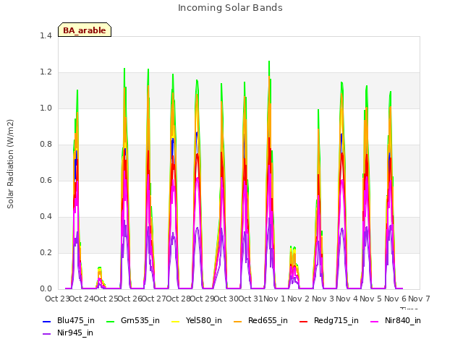
Task: Select the Redg715_in legend label
Action: tap(336, 321)
